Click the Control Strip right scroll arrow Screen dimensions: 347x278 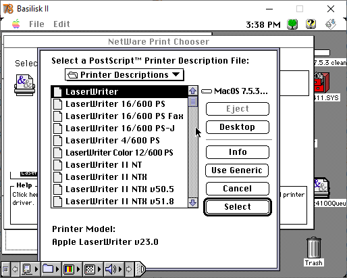click(129, 269)
